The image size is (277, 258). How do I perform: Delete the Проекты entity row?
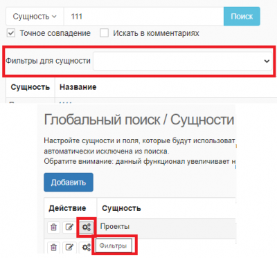53,228
